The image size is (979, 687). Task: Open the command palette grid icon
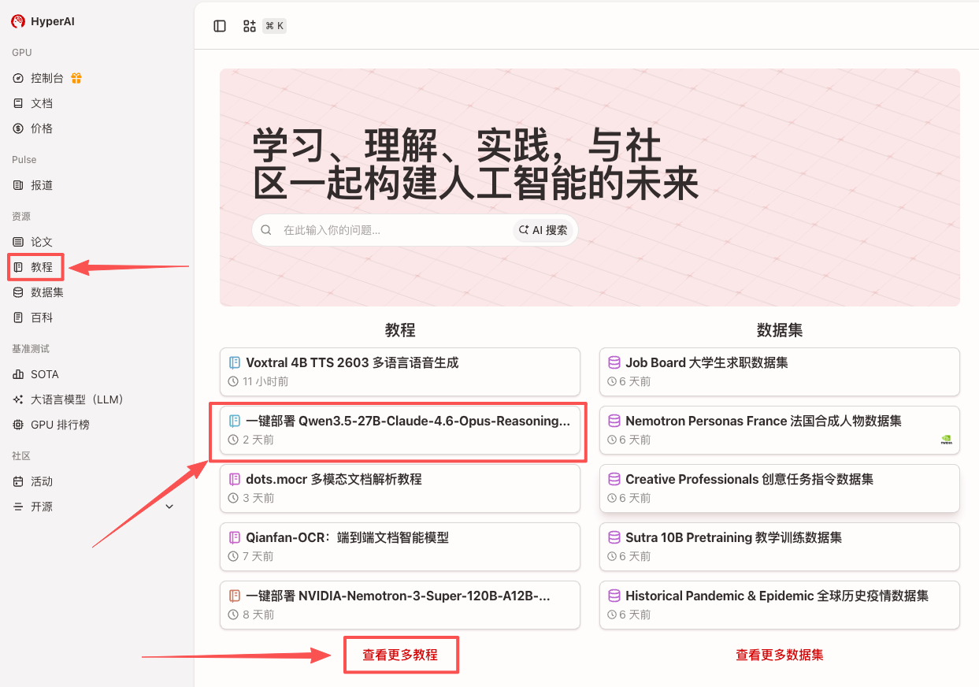[x=250, y=26]
